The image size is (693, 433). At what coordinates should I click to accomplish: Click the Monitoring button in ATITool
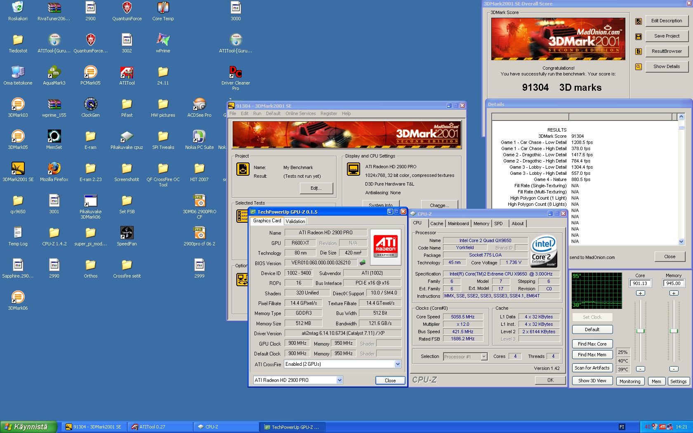point(630,381)
